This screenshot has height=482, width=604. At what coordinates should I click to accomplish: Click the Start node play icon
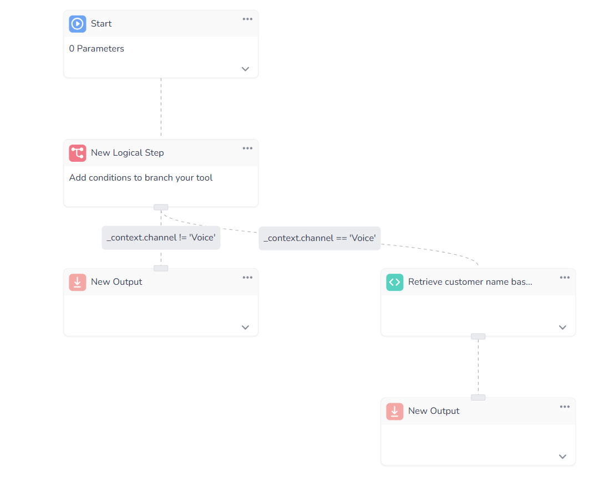coord(78,24)
